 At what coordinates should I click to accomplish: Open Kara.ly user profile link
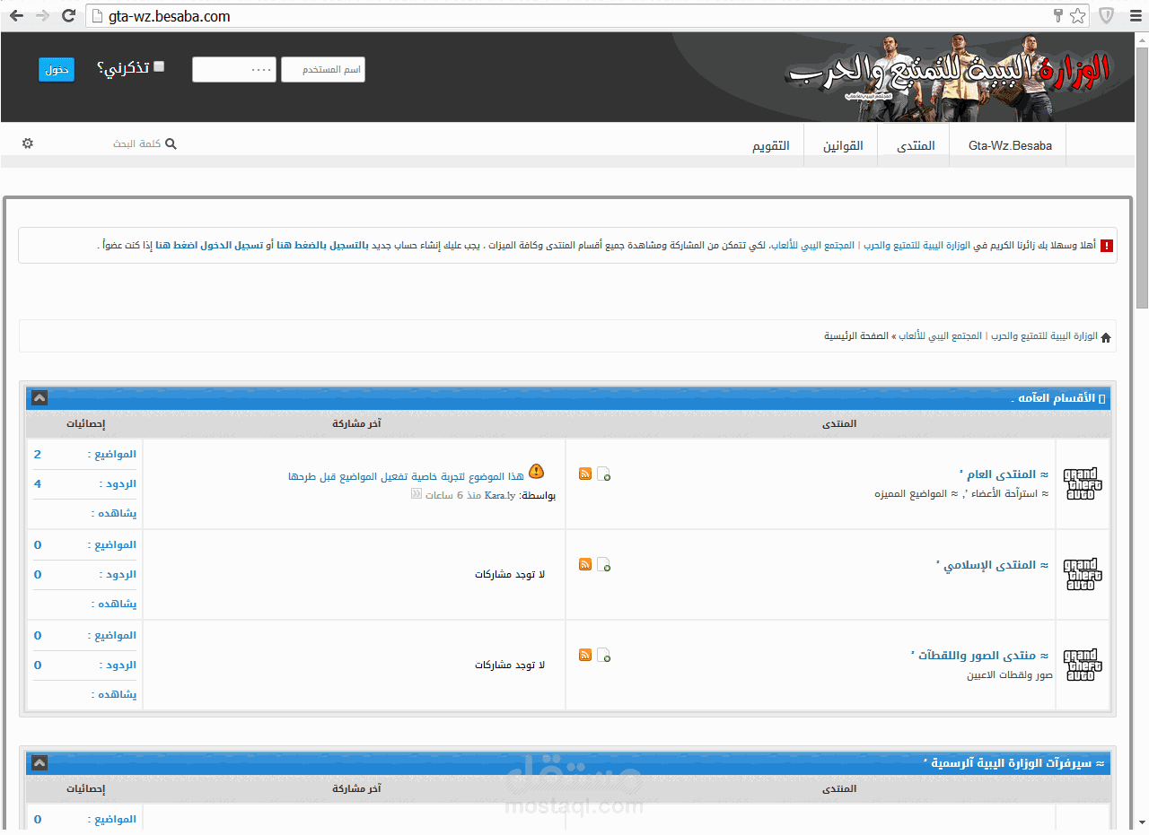point(500,495)
